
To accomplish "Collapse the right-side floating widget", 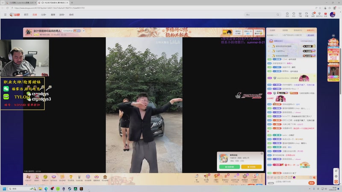I will (x=333, y=35).
